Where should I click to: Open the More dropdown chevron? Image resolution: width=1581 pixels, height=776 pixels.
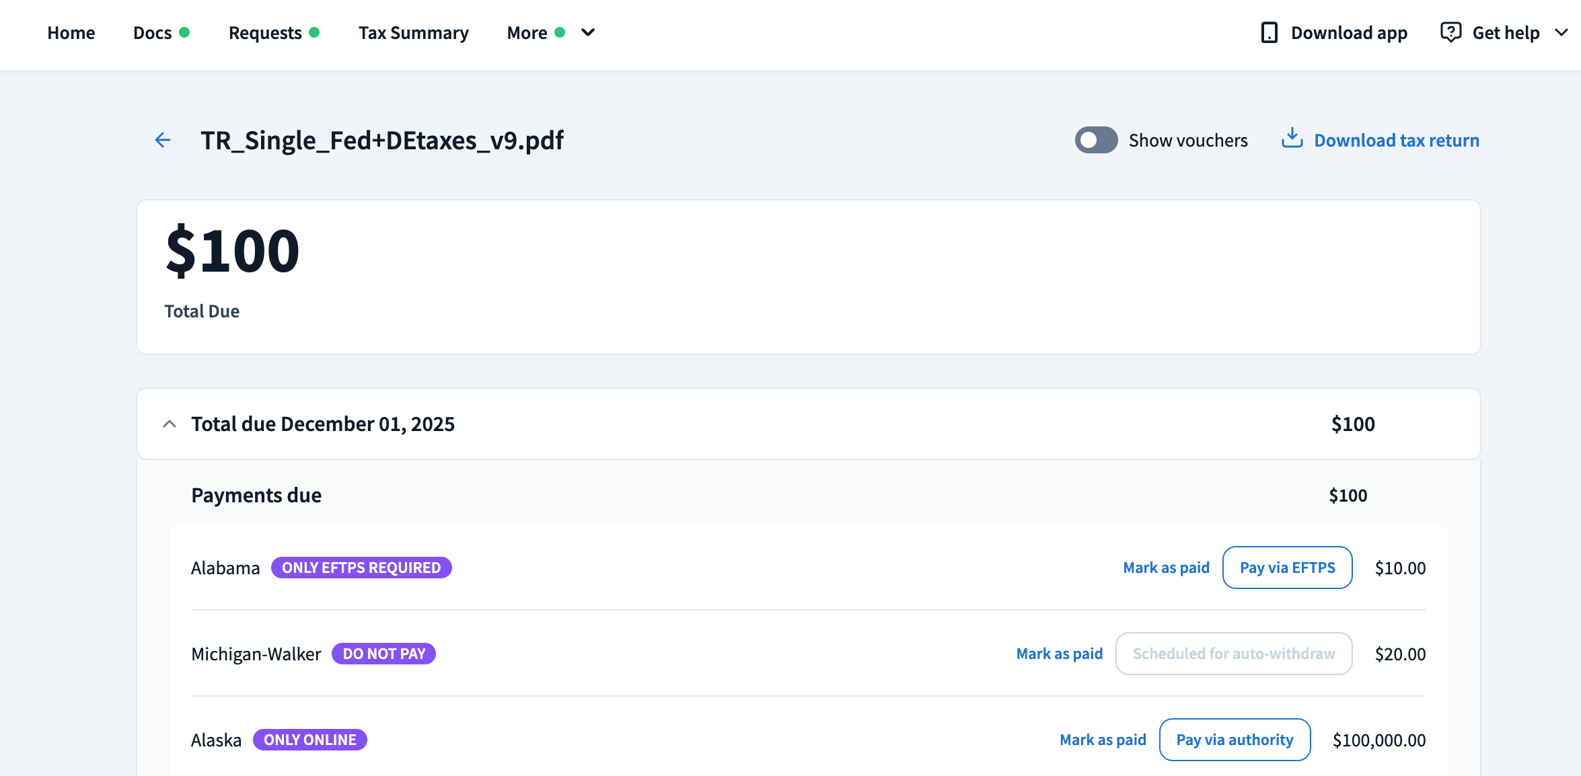588,32
